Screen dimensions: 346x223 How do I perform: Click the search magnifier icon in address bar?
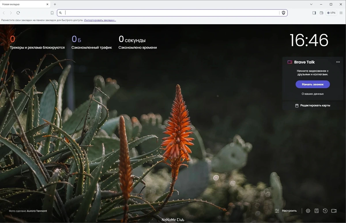click(x=60, y=13)
